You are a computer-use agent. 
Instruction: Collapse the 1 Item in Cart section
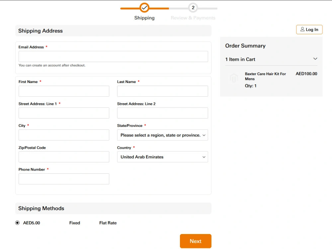[315, 59]
